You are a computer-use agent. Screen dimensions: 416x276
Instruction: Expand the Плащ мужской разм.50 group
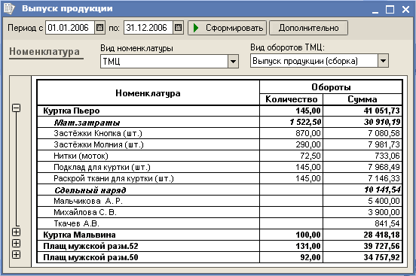(16, 255)
